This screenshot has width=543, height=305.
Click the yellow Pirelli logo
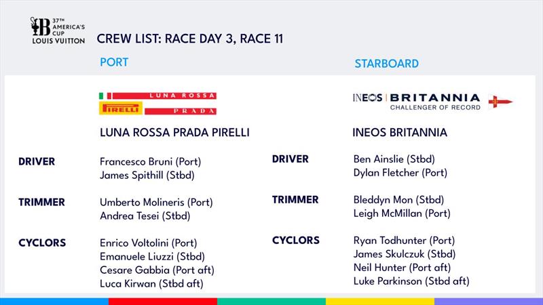[x=121, y=108]
